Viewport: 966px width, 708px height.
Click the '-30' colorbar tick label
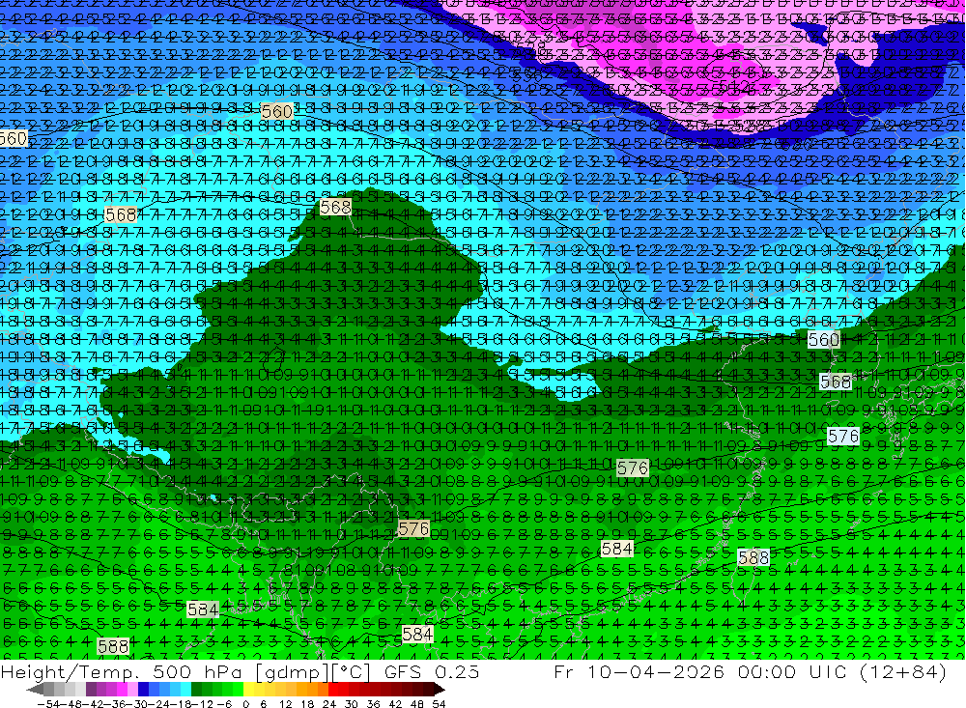click(x=138, y=704)
